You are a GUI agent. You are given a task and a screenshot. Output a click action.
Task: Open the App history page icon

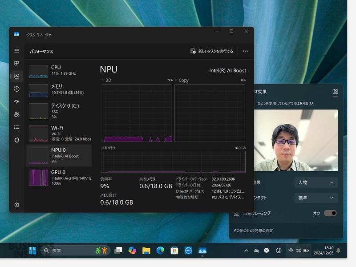point(17,89)
